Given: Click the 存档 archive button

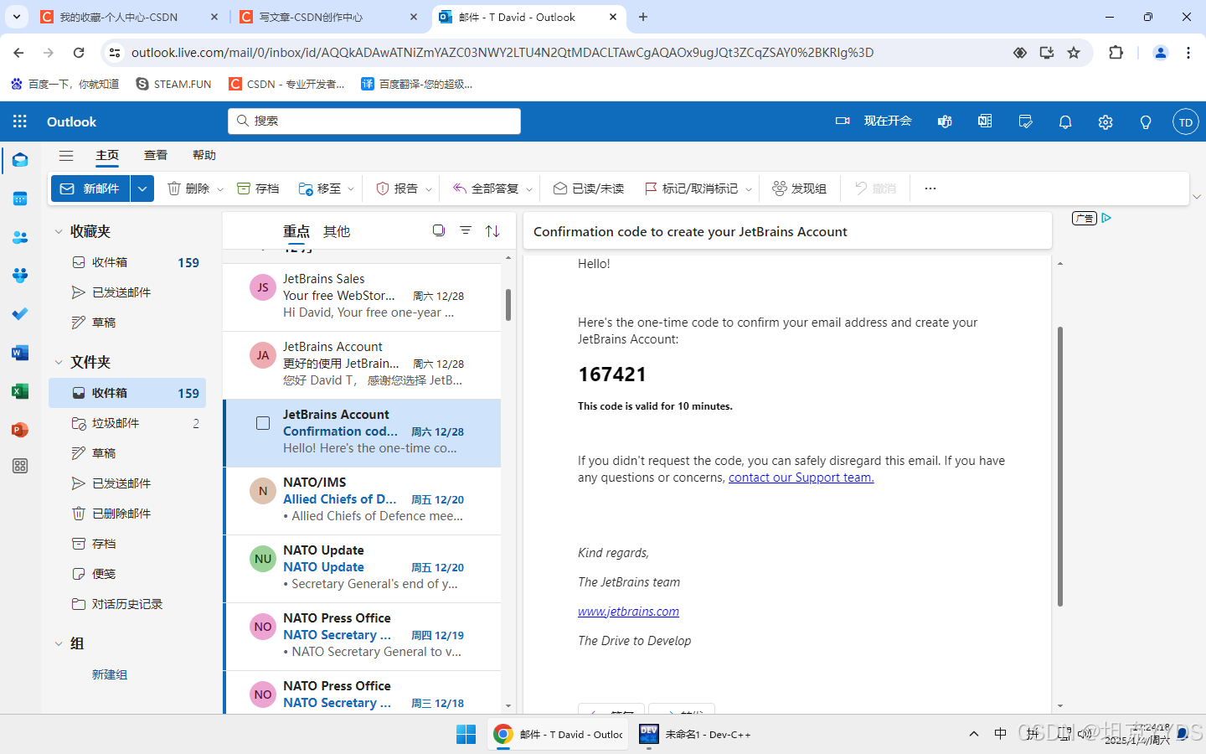Looking at the screenshot, I should (x=258, y=188).
